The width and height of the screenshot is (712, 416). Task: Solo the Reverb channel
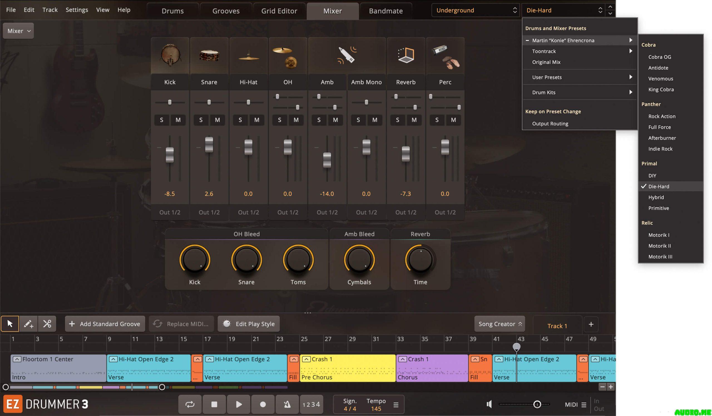397,120
